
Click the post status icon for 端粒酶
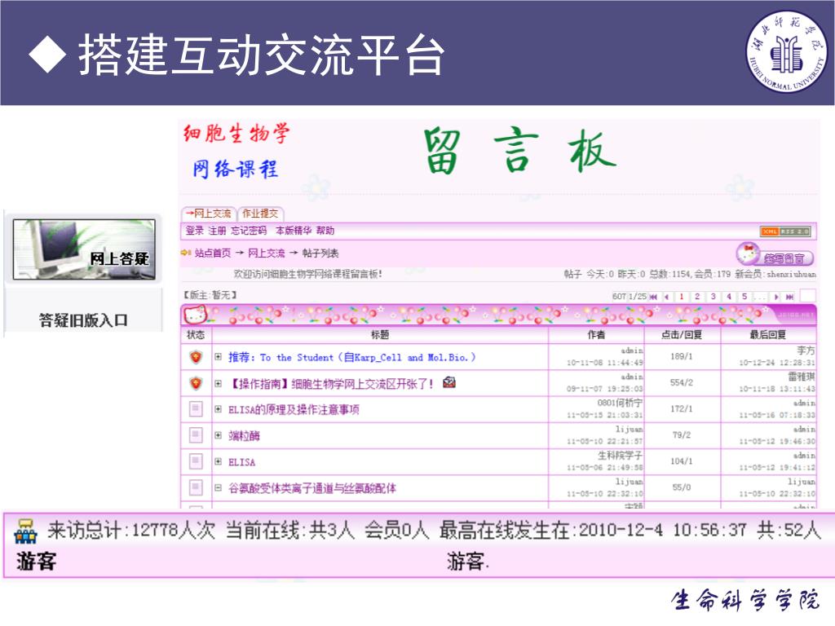click(x=196, y=435)
